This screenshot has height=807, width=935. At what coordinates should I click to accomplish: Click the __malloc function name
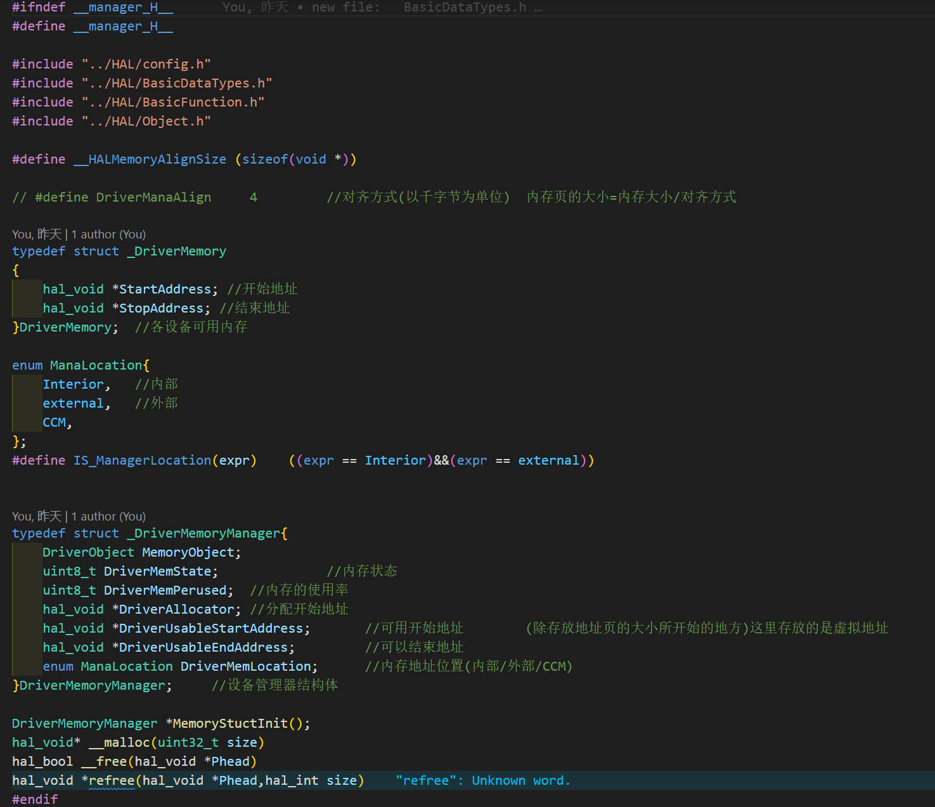pyautogui.click(x=119, y=742)
